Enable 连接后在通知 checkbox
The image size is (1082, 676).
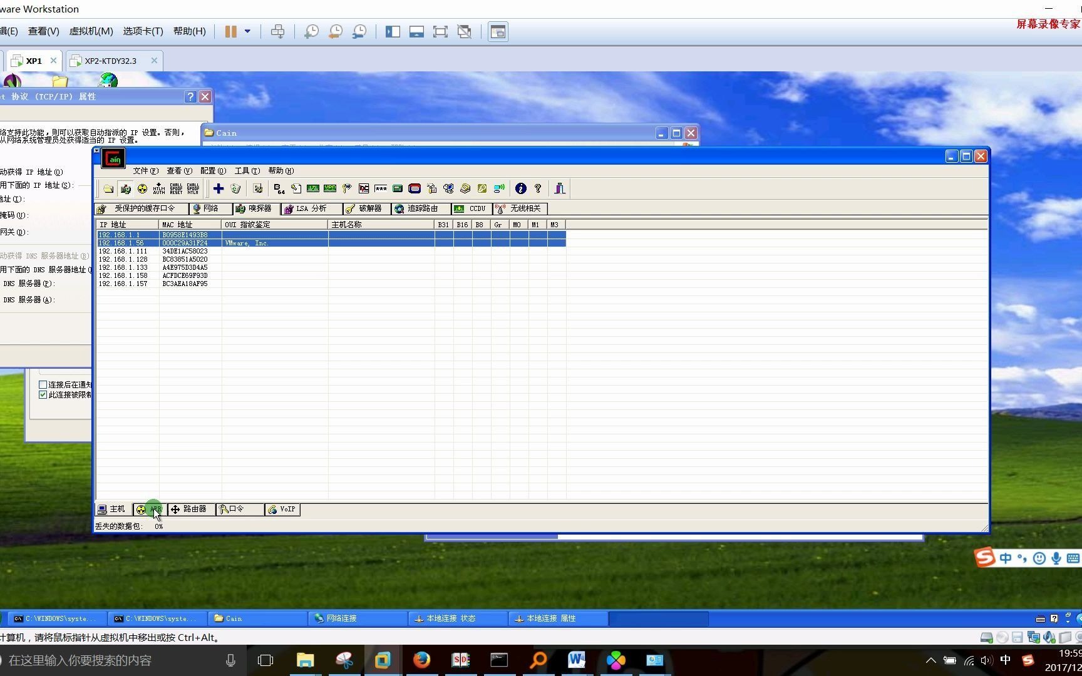[43, 385]
